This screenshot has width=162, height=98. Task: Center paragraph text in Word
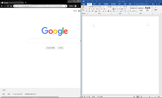(x=116, y=9)
